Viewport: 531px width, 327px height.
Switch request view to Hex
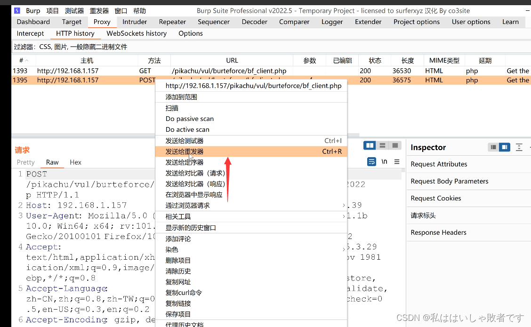[x=75, y=162]
